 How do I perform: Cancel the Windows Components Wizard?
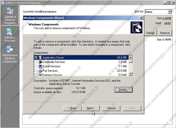pyautogui.click(x=111, y=108)
